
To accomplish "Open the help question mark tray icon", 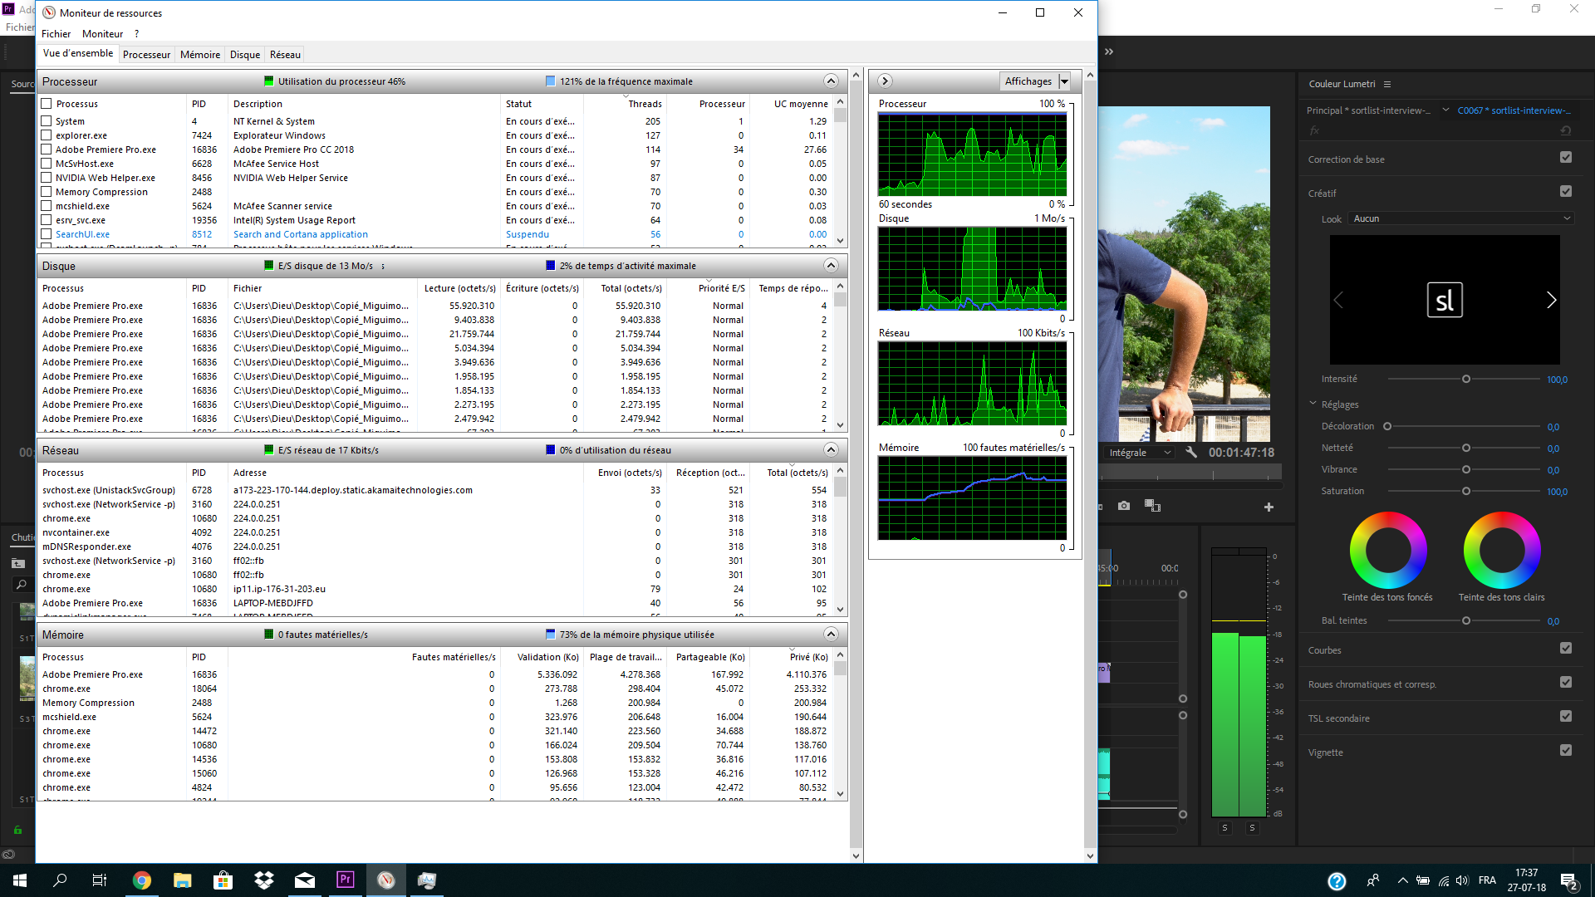I will pos(1337,881).
